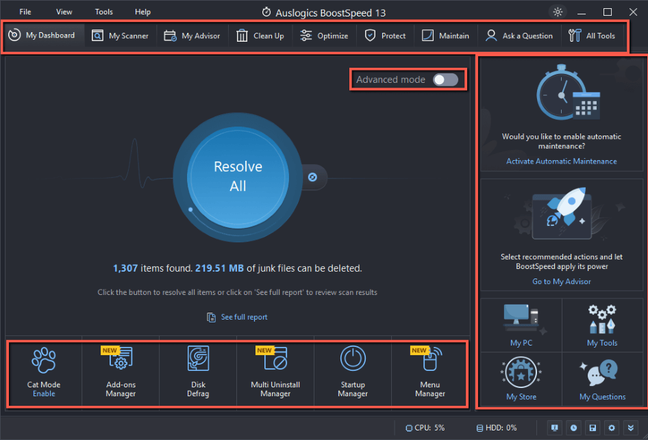Go to the Clean Up tab
648x440 pixels.
click(x=260, y=36)
